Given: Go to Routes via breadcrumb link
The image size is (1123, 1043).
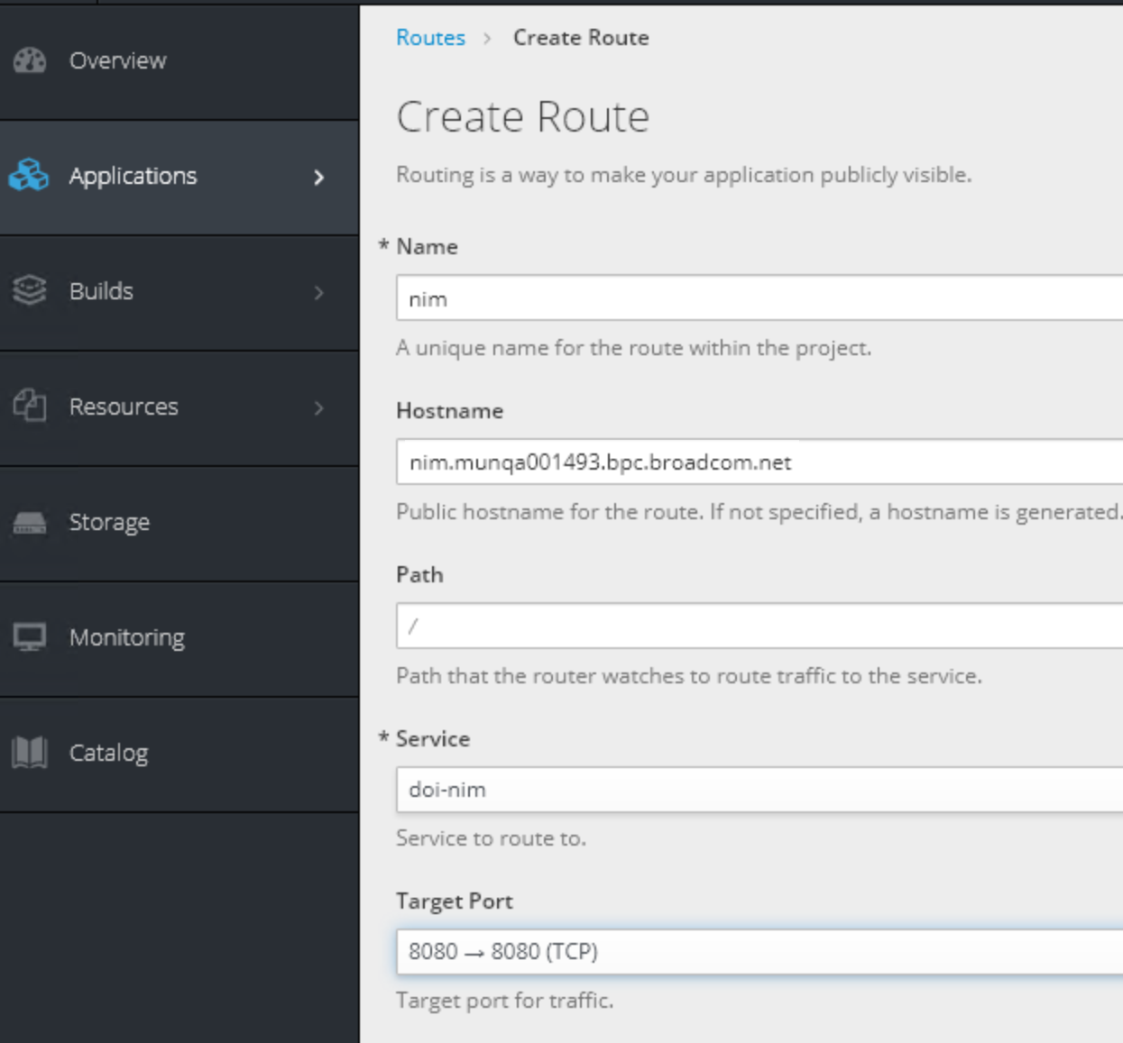Looking at the screenshot, I should 430,38.
